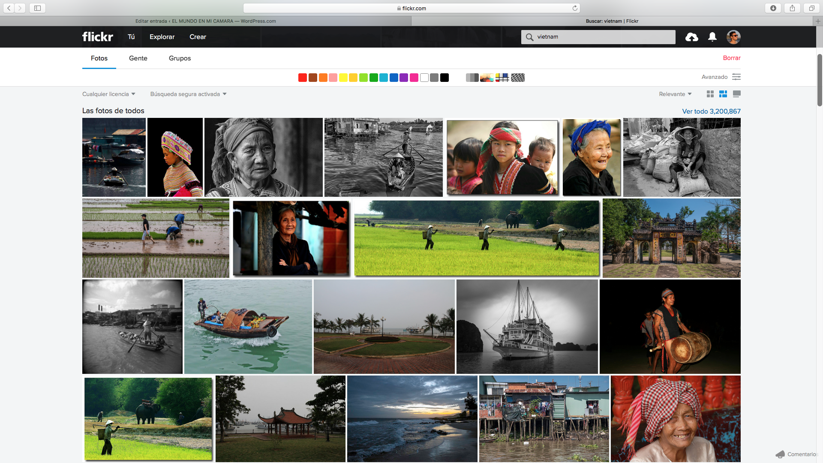This screenshot has width=823, height=463.
Task: Switch to justified layout view
Action: pos(723,94)
